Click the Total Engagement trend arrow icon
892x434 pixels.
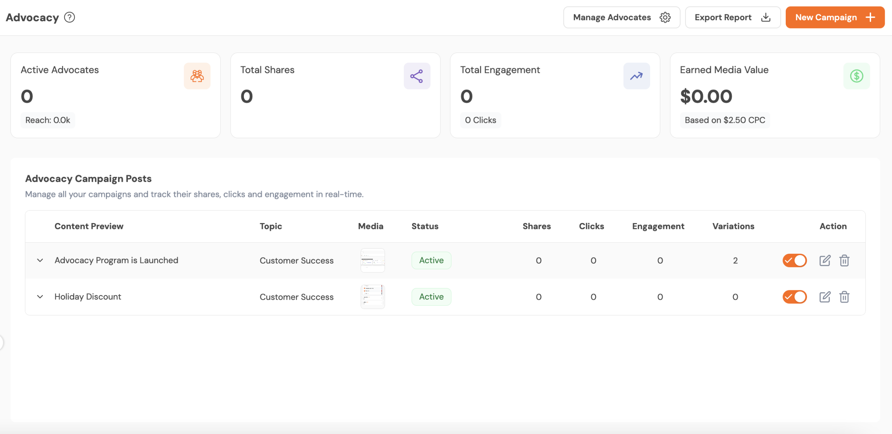click(x=636, y=76)
